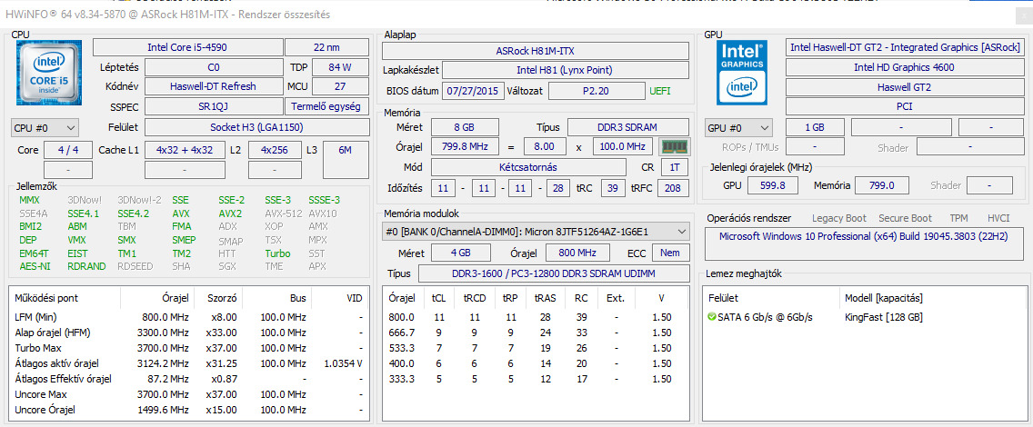Select the Turbo Max row
This screenshot has width=1033, height=427.
pyautogui.click(x=188, y=348)
